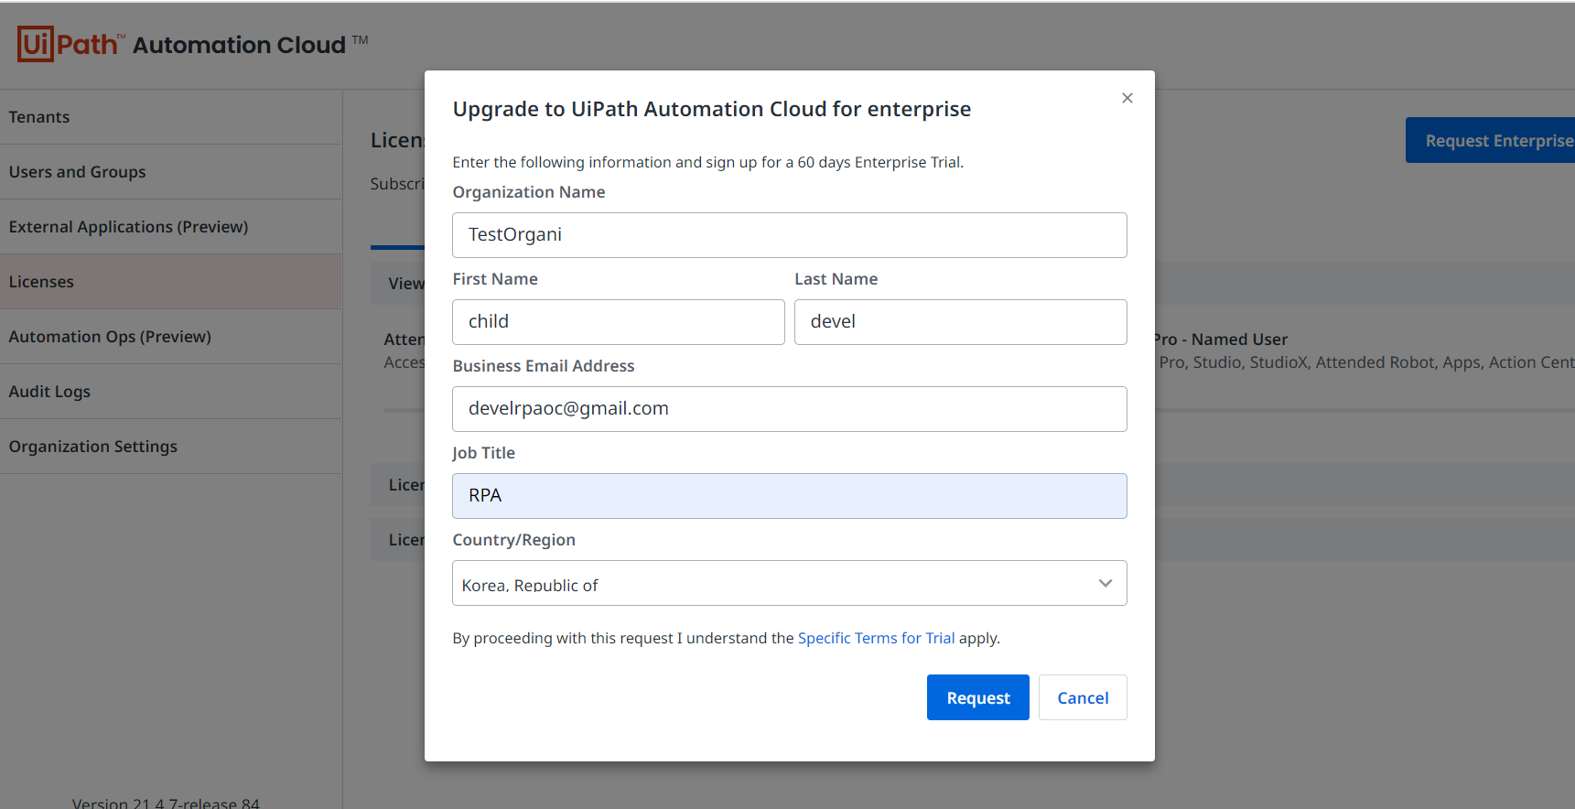Viewport: 1575px width, 809px height.
Task: Submit the form with Request button
Action: coord(978,697)
